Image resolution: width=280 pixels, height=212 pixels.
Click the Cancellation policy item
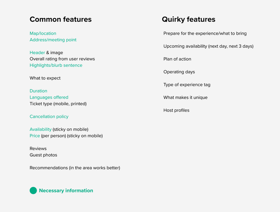click(x=49, y=117)
